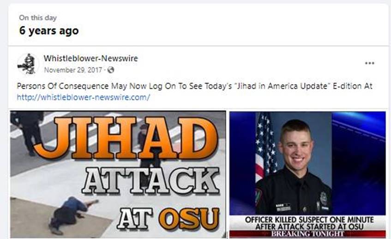The height and width of the screenshot is (239, 391).
Task: Click the officer's name tag on the uniform
Action: pos(283,208)
